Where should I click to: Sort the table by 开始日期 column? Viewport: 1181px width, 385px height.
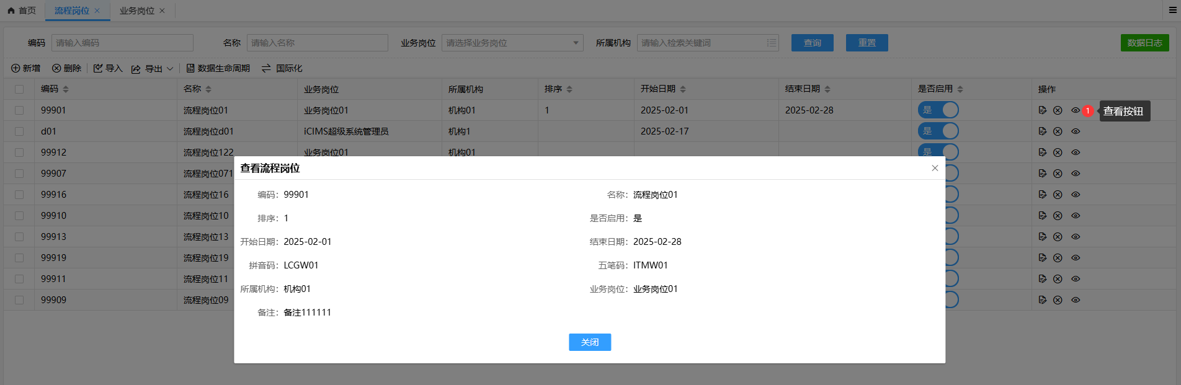pyautogui.click(x=682, y=89)
